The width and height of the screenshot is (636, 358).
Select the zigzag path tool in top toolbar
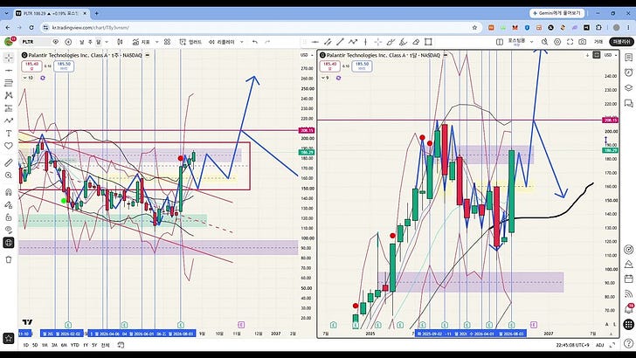coord(353,42)
